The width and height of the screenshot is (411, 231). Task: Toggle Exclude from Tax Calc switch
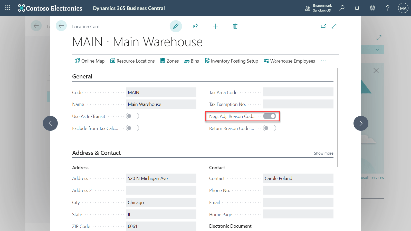(x=132, y=128)
